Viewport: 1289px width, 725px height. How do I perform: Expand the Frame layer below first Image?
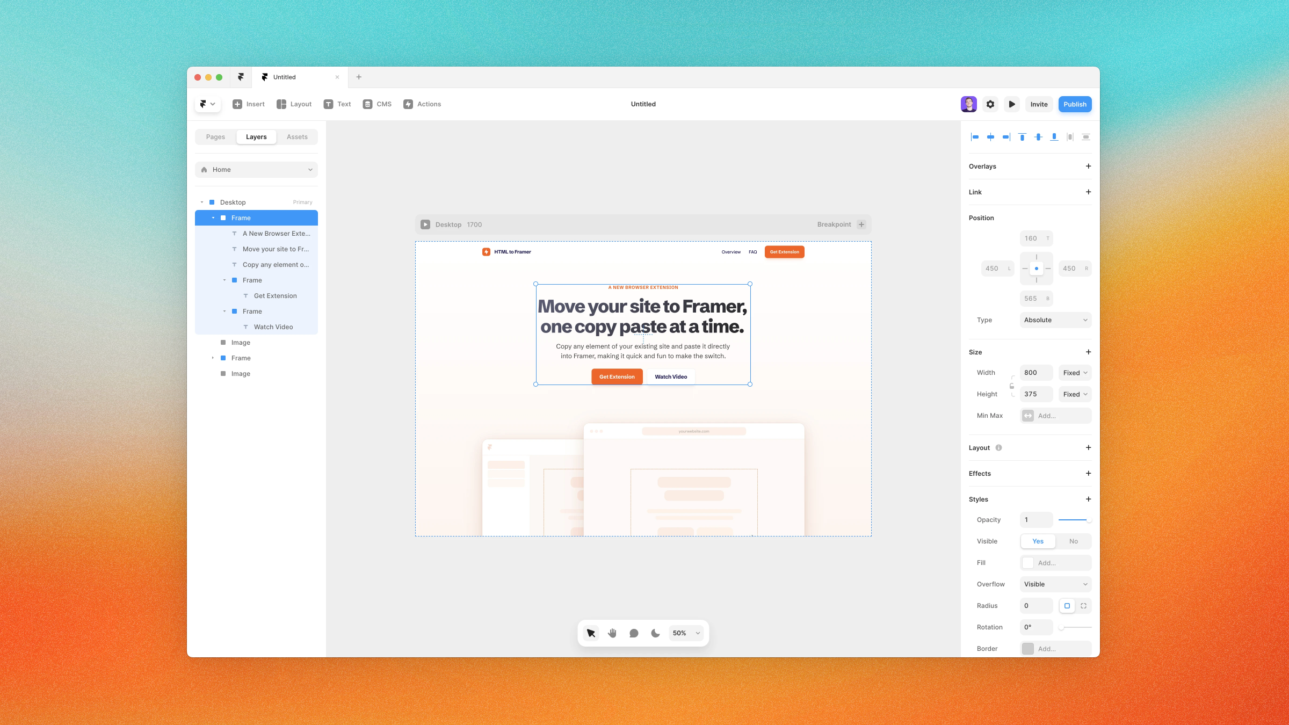213,358
